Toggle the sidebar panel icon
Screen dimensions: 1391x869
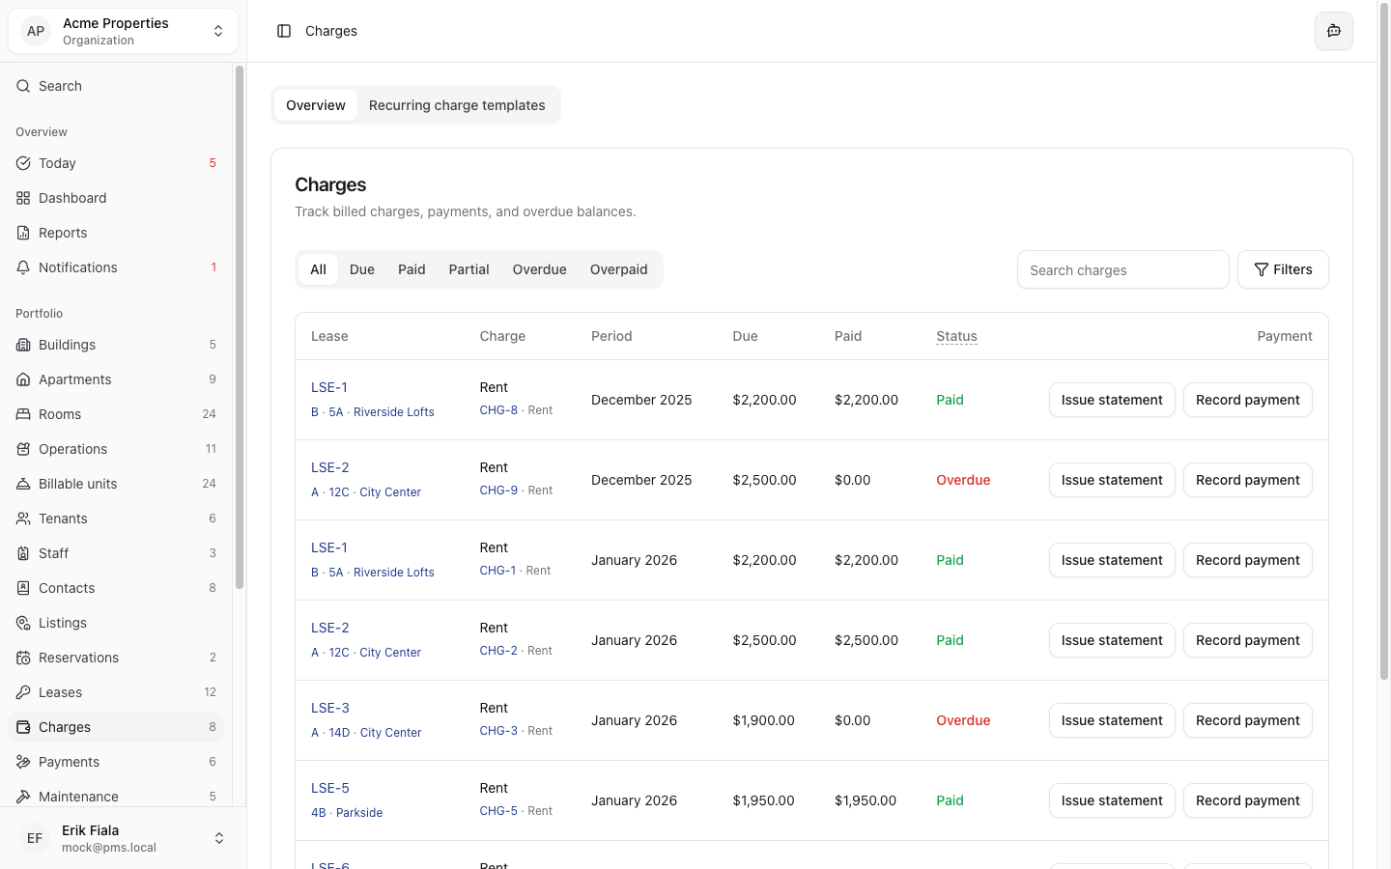coord(284,31)
